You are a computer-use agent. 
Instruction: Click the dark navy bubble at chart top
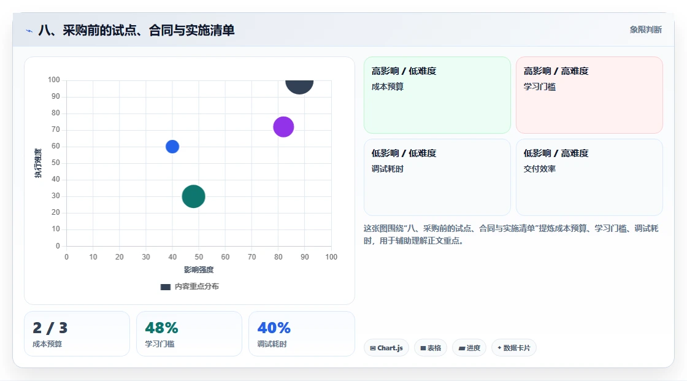(x=299, y=87)
